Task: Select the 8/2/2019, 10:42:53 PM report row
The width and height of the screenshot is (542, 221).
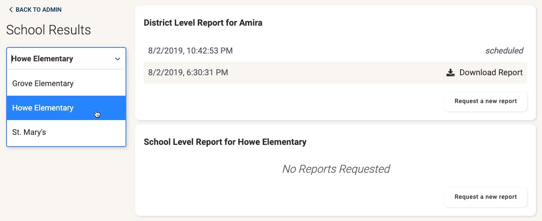Action: (335, 51)
